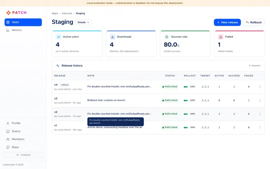Click the Active users icon

(58, 37)
